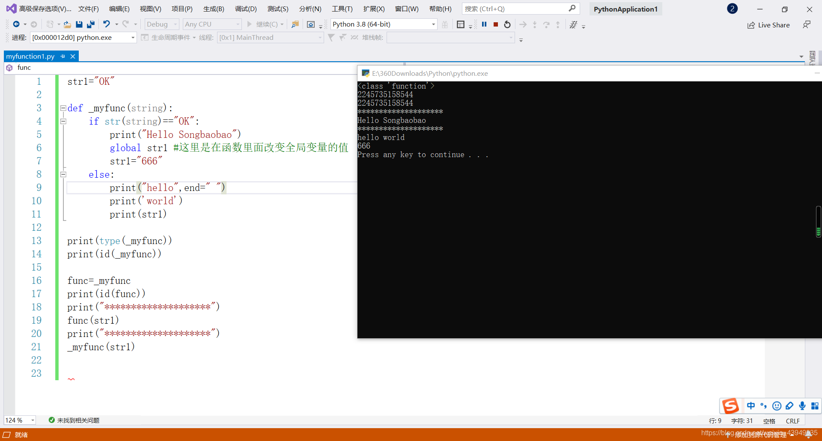Undo the last edit with the undo arrow
The width and height of the screenshot is (822, 441).
(x=107, y=24)
